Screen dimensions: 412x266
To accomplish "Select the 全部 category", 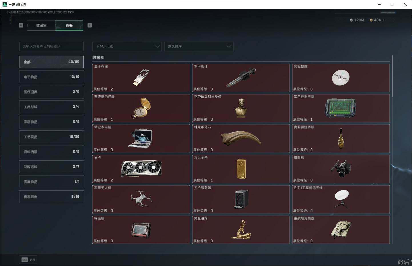I will click(51, 62).
